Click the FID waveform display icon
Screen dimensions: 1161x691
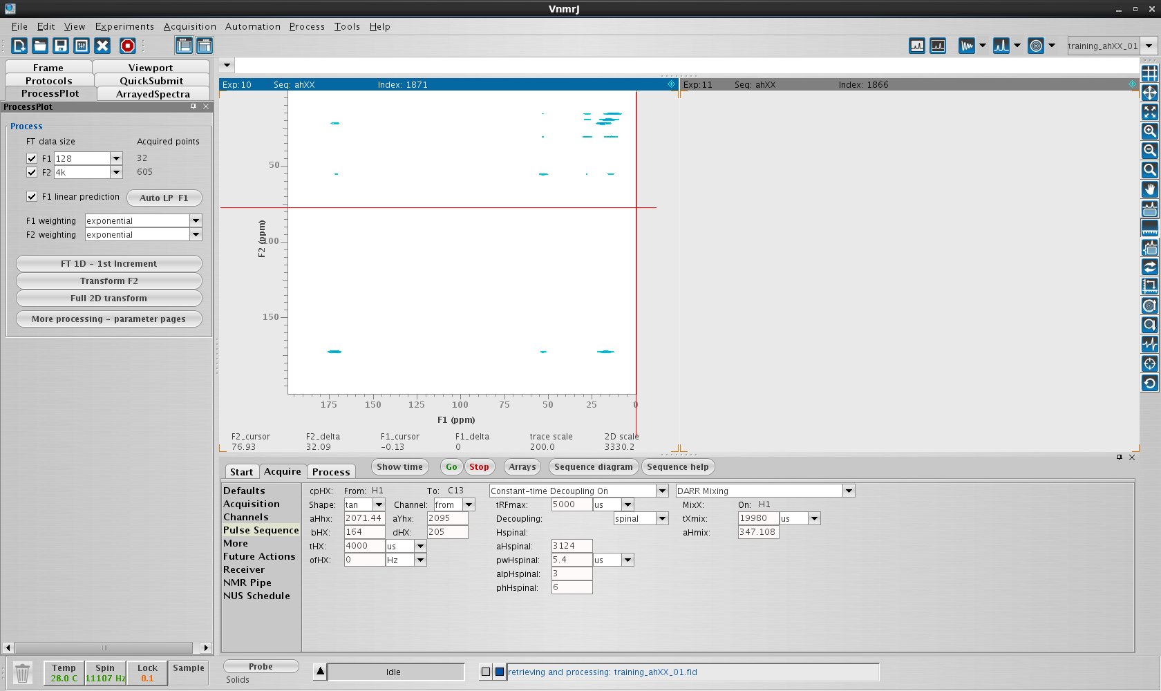click(x=966, y=46)
